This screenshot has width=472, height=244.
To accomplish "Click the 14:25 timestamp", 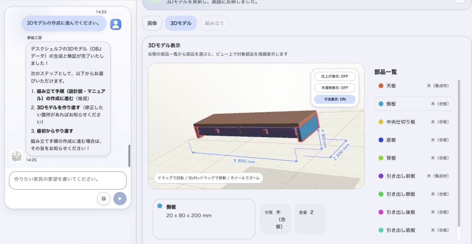I will click(x=31, y=160).
